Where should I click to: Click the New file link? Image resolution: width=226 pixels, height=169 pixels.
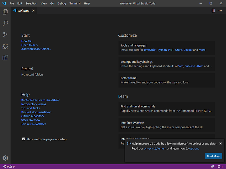tap(26, 41)
